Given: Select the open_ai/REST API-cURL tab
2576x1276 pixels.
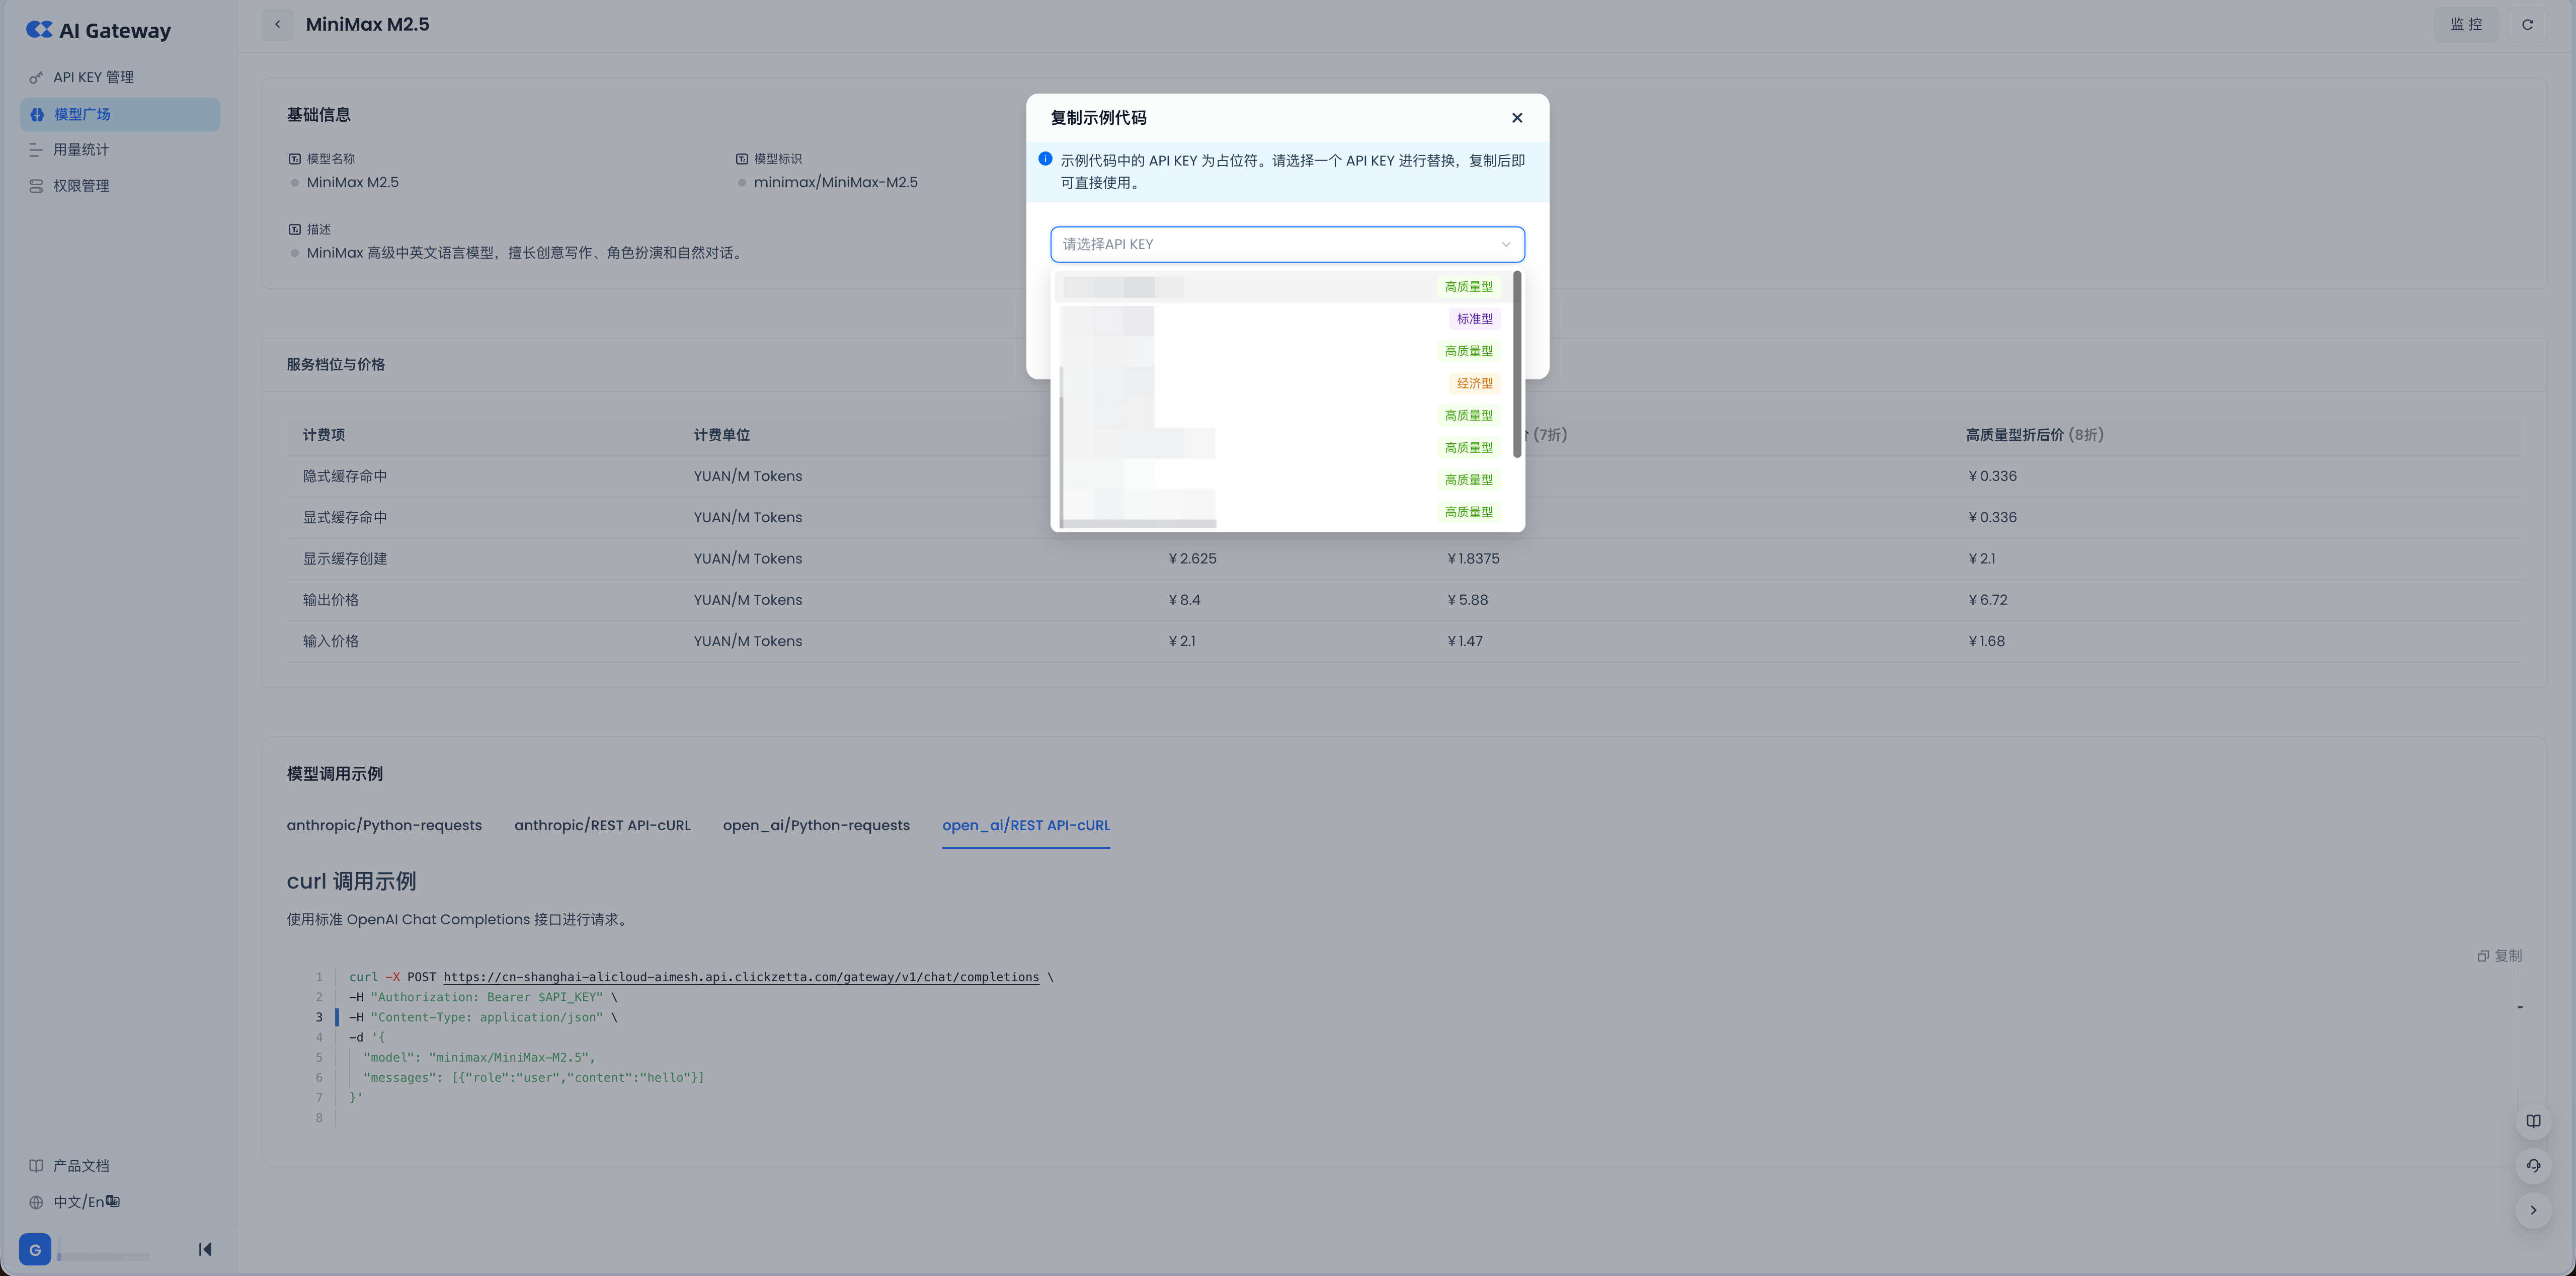Looking at the screenshot, I should click(1026, 825).
